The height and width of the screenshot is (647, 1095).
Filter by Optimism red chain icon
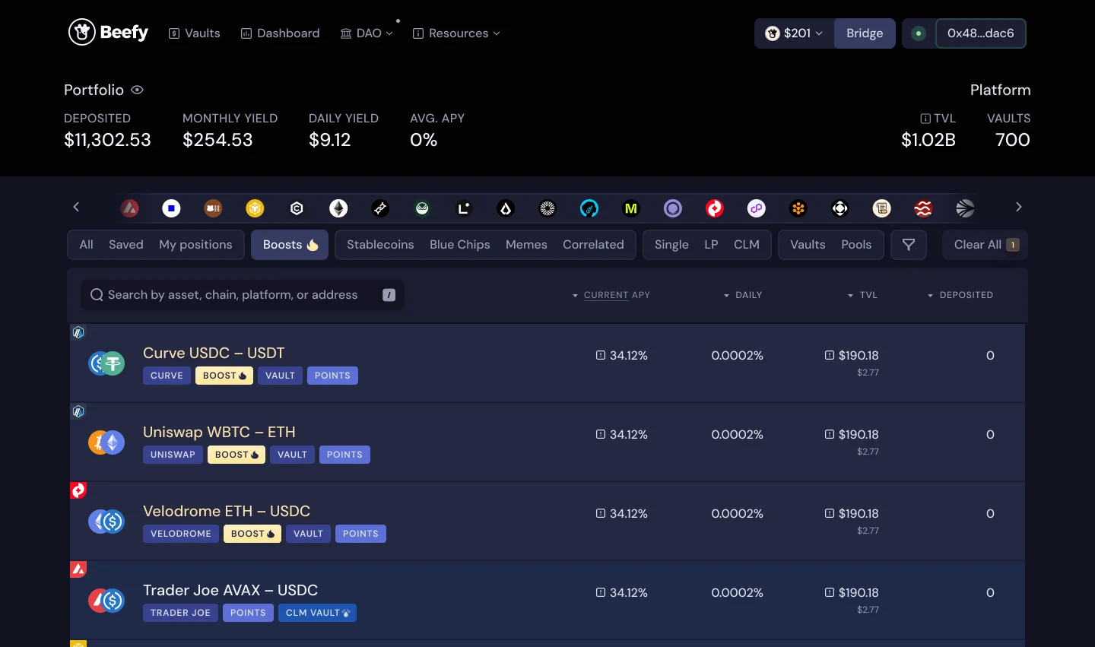[x=715, y=208]
